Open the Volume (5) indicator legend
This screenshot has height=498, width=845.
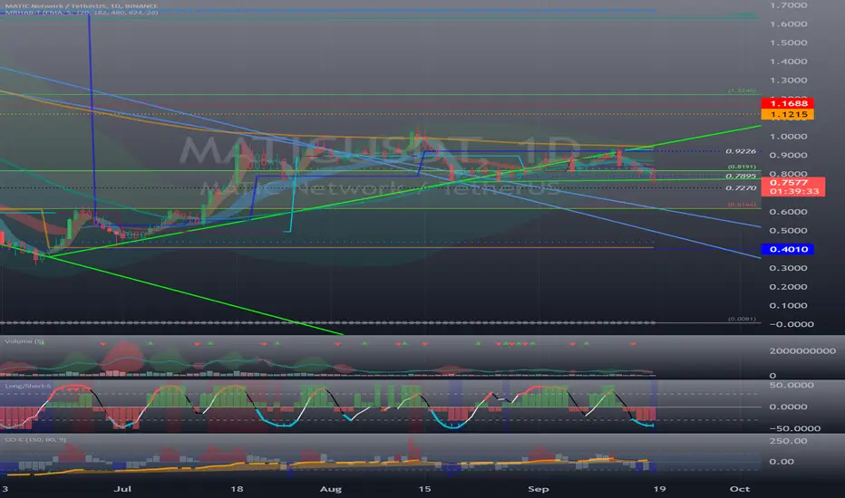pyautogui.click(x=24, y=341)
